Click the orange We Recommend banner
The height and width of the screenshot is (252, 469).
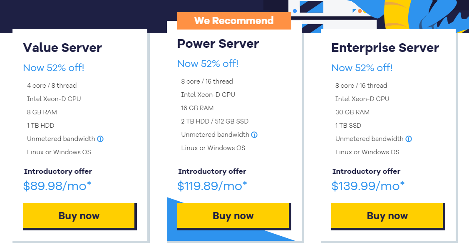pos(234,20)
